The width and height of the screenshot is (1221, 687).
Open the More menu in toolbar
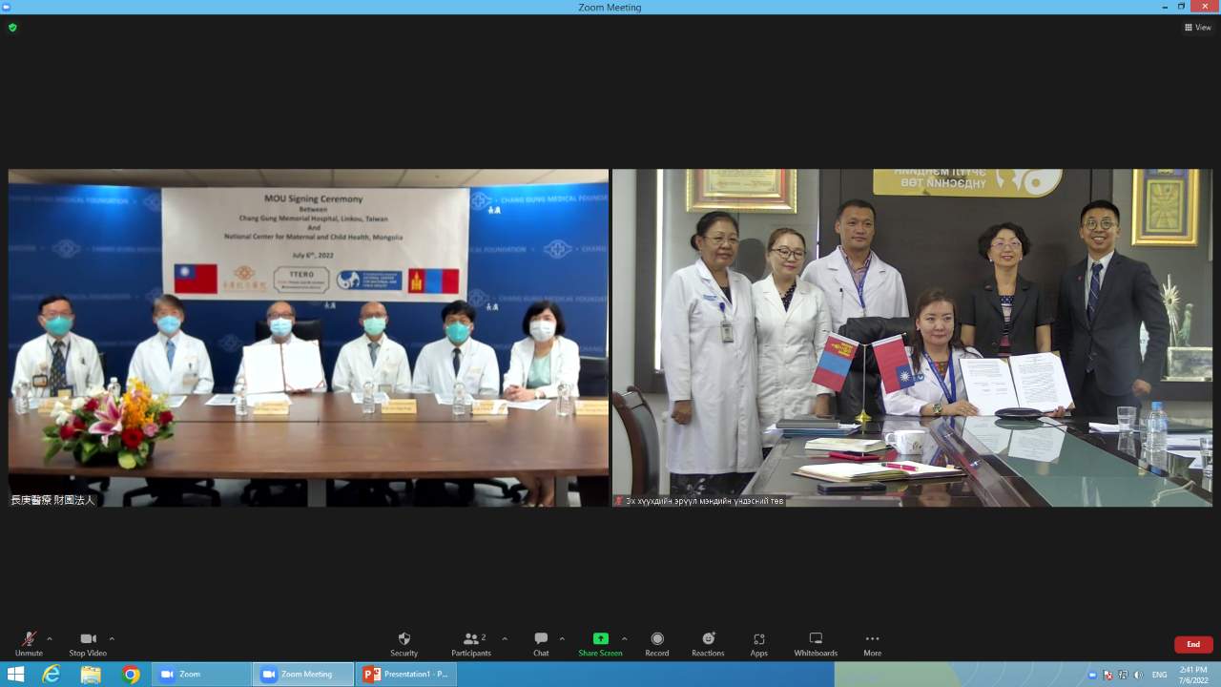(x=872, y=644)
